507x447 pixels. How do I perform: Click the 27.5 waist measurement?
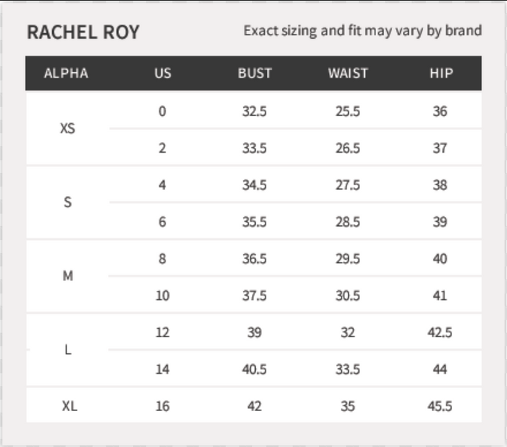click(348, 185)
